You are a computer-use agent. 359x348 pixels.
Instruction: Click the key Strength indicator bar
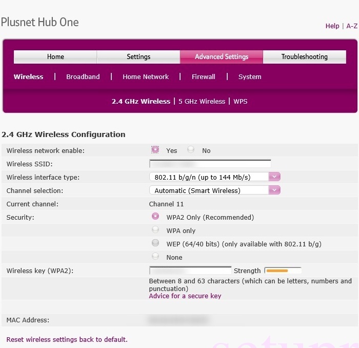283,270
